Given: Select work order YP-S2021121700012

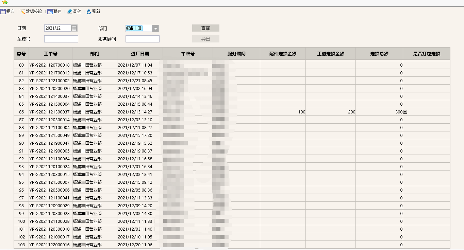Looking at the screenshot, I should (49, 73).
